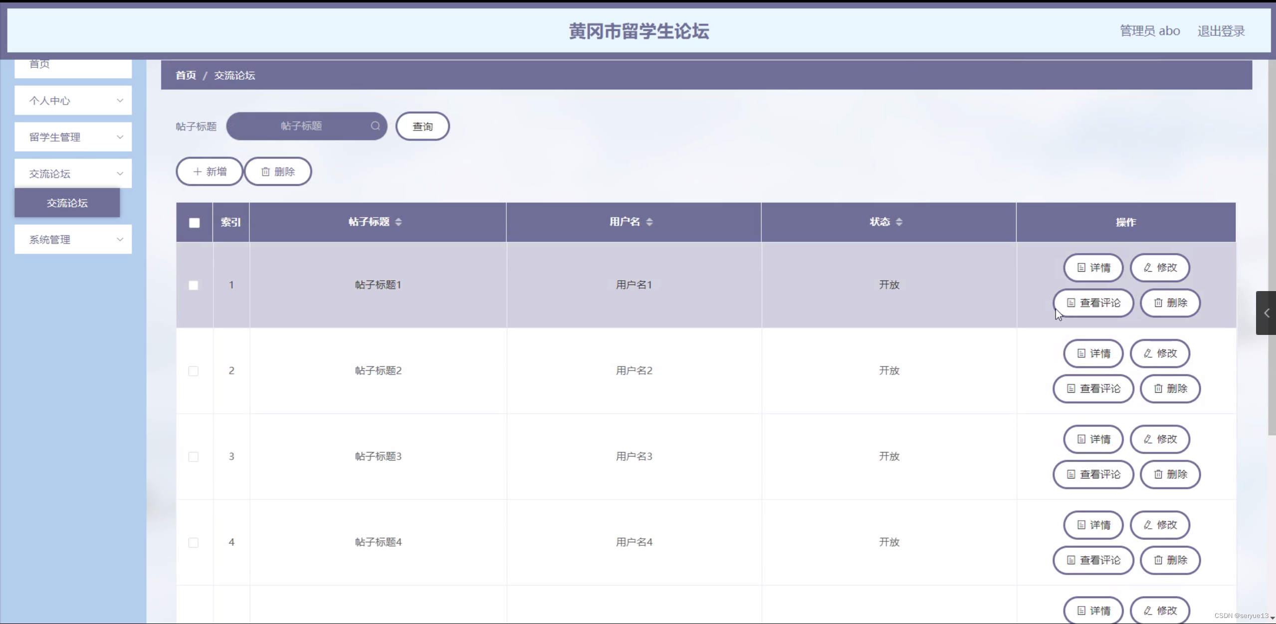Click the 查询 search button
This screenshot has height=624, width=1276.
click(x=422, y=127)
